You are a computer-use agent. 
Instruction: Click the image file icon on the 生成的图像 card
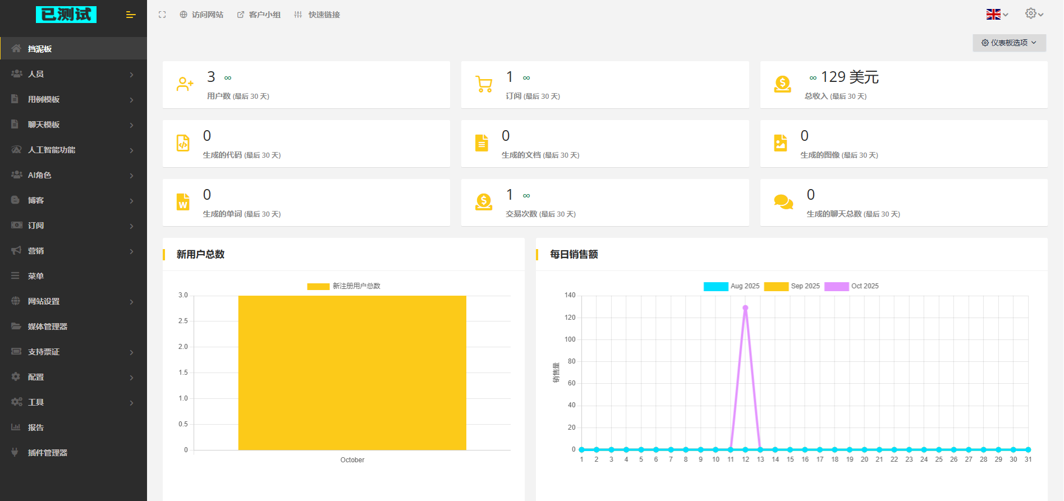(781, 143)
